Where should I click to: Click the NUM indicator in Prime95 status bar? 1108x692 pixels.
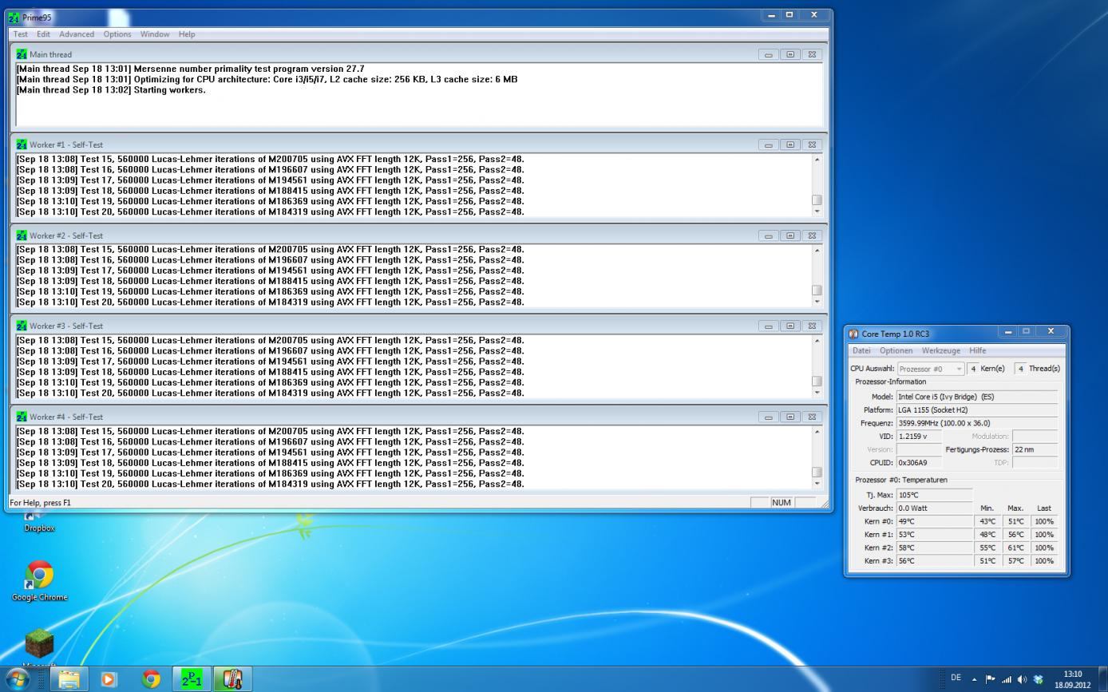click(782, 502)
